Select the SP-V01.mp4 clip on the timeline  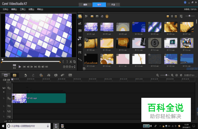39,98
